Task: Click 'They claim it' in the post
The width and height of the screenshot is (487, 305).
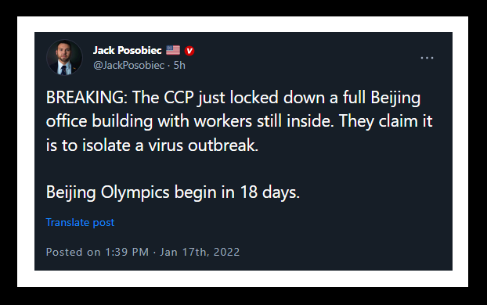Action: click(x=385, y=121)
